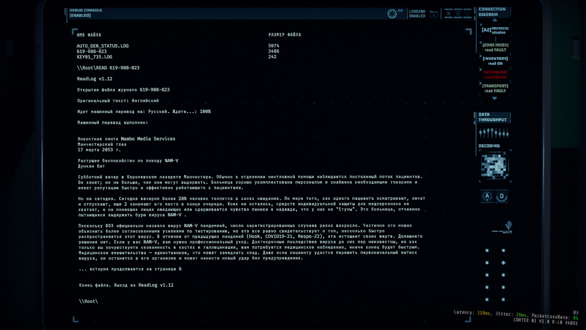Expand connection diagram with down chevron
This screenshot has height=330, width=586.
[x=494, y=98]
